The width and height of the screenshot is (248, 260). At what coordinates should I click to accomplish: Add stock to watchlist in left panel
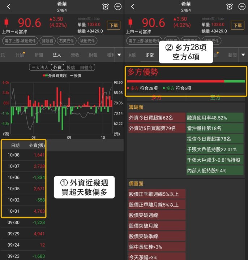[x=118, y=6]
